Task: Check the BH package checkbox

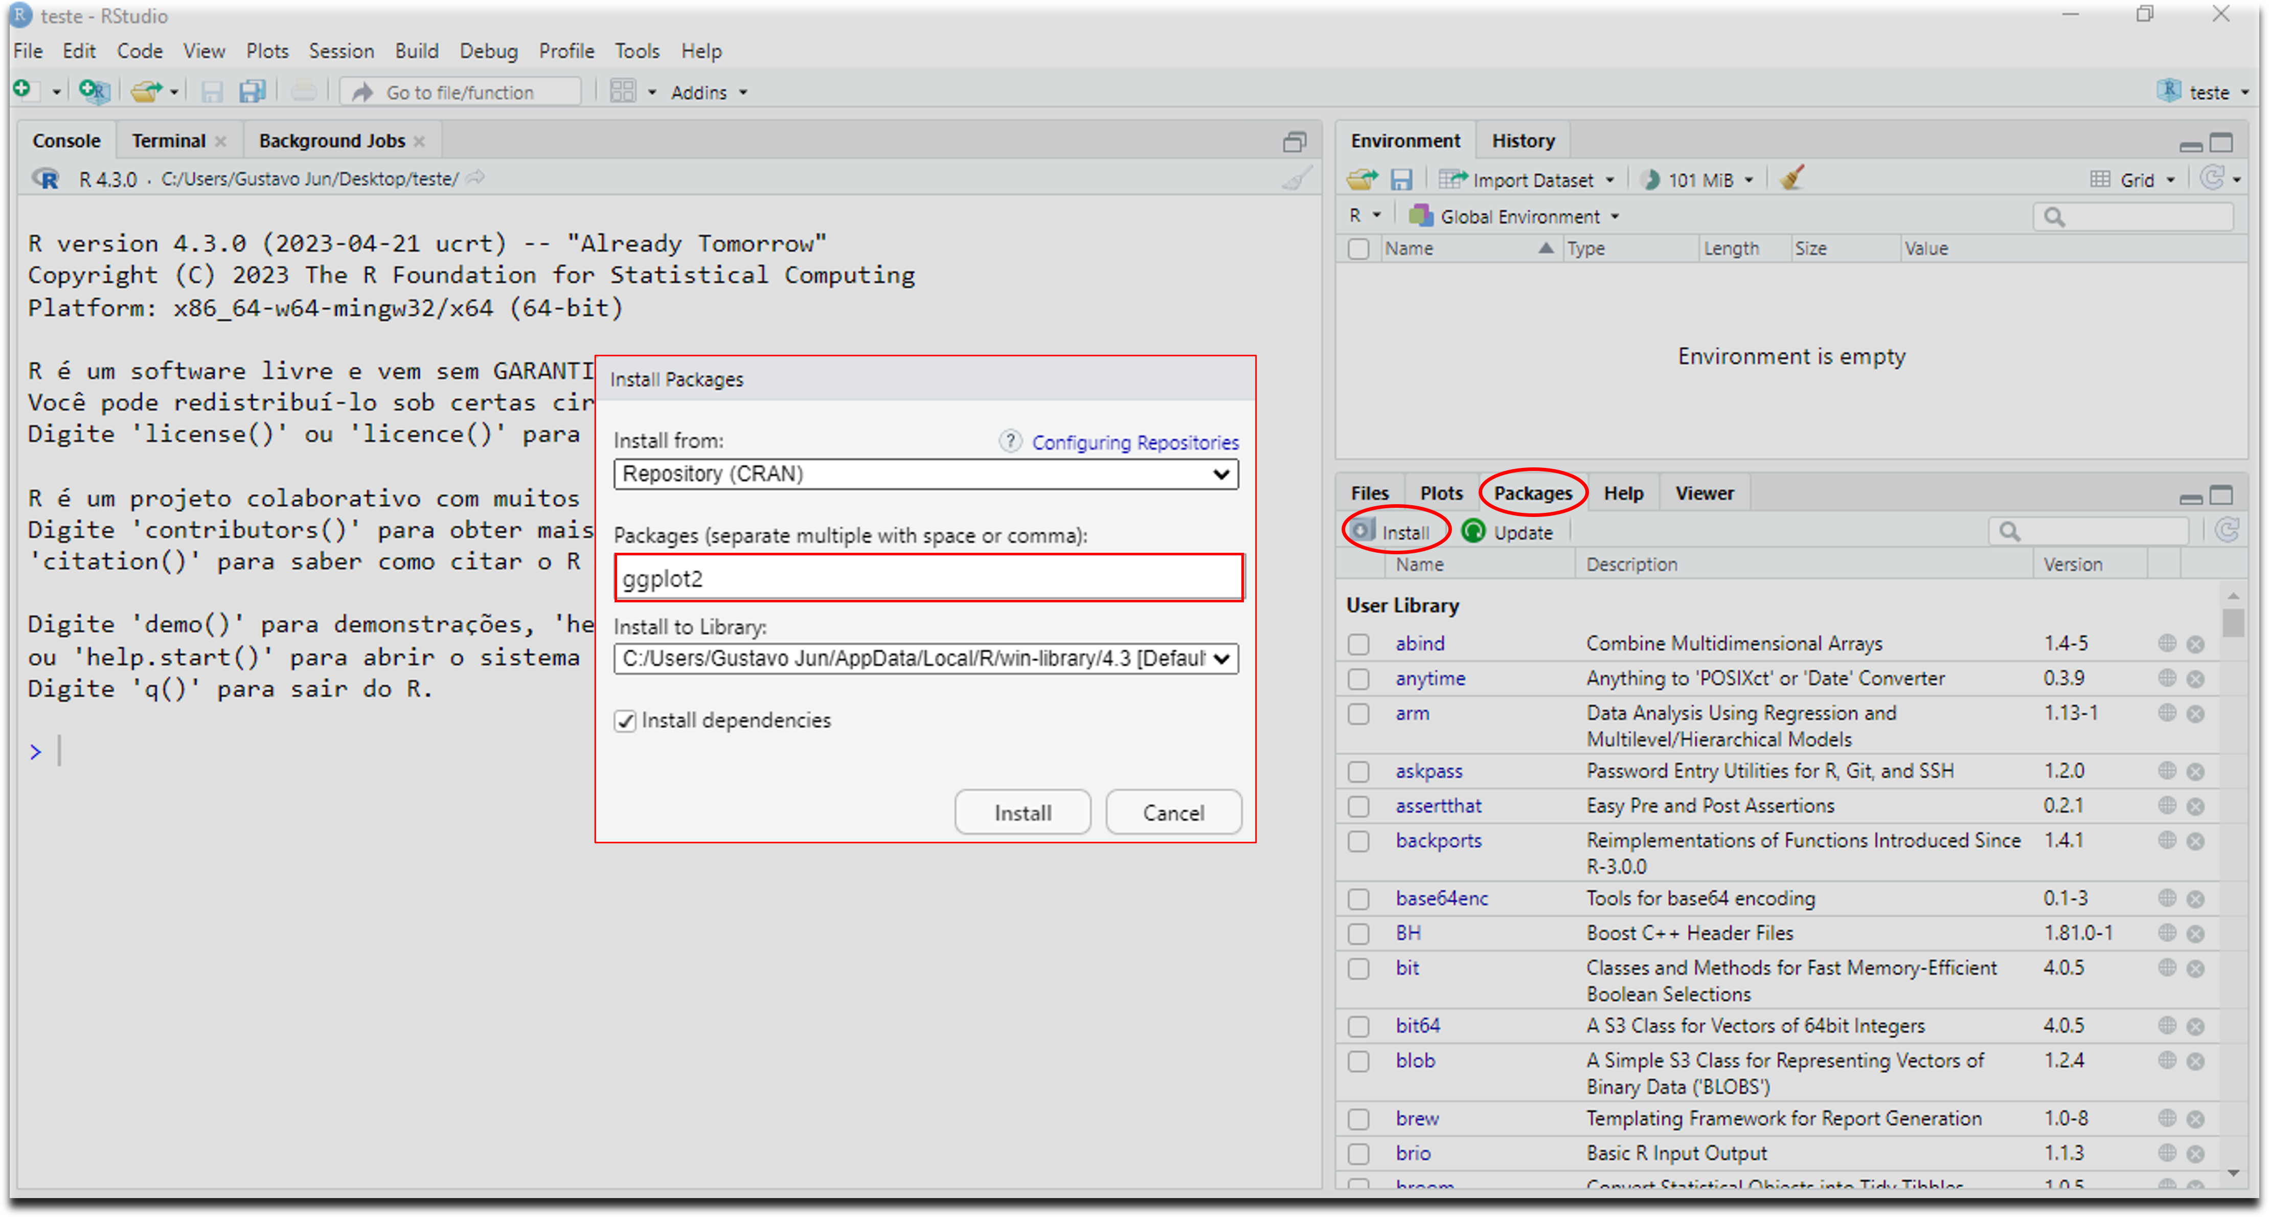Action: (1359, 933)
